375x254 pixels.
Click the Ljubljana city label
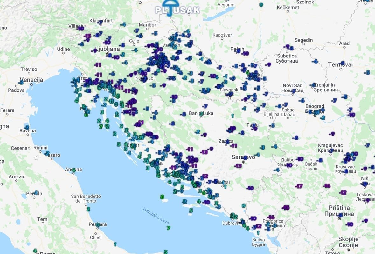click(107, 49)
